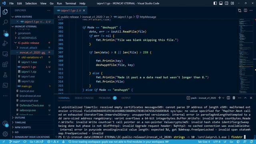Select iaiprv1.1.exe in the file tree
The height and width of the screenshot is (144, 256).
[x=29, y=62]
